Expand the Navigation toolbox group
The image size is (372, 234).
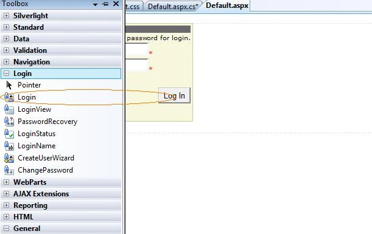7,62
